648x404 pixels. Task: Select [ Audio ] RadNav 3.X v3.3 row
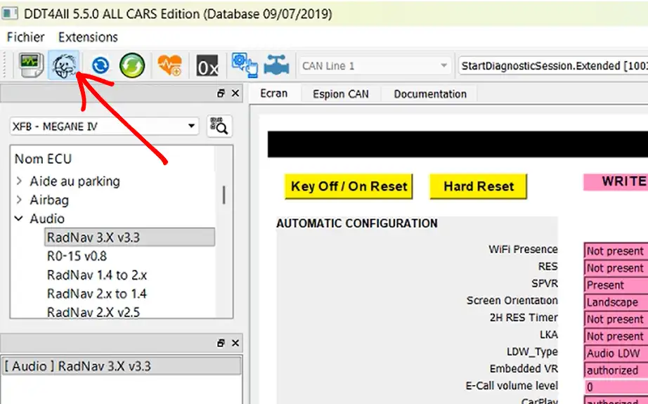[122, 366]
